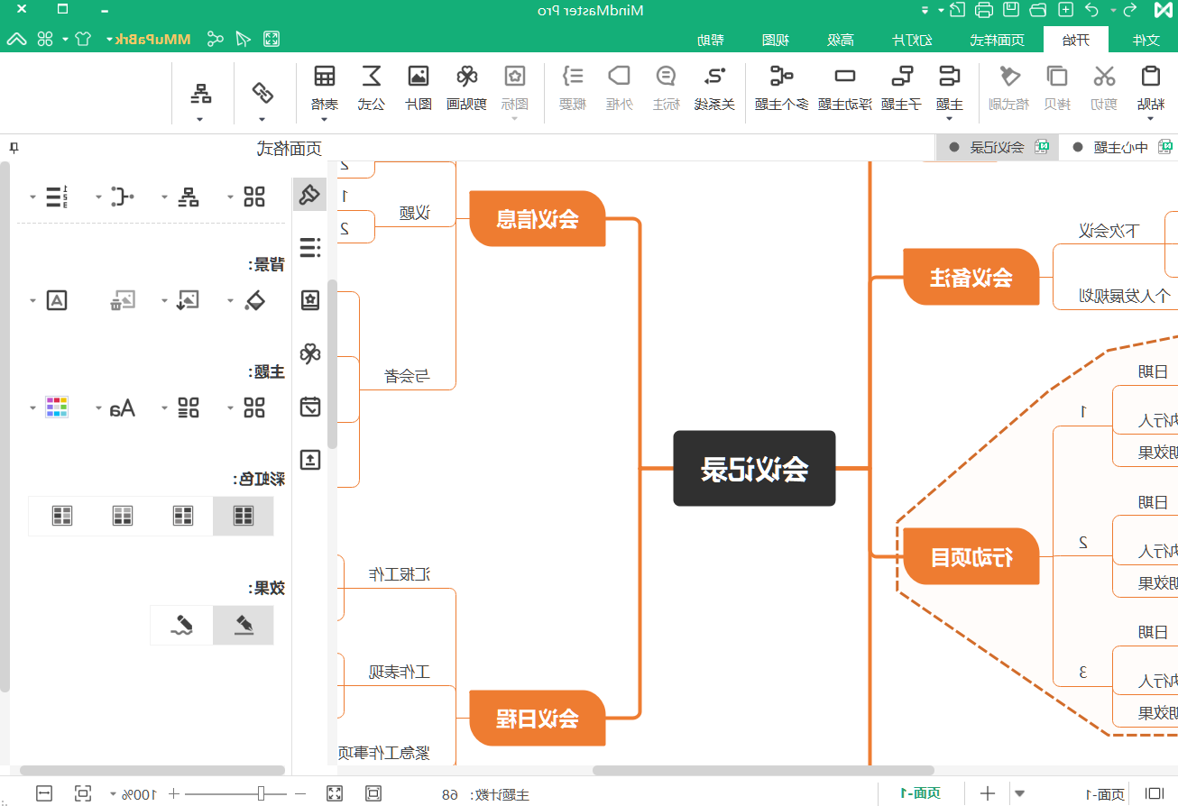1178x806 pixels.
Task: Toggle the pin on the 页面格式 panel
Action: pyautogui.click(x=13, y=149)
